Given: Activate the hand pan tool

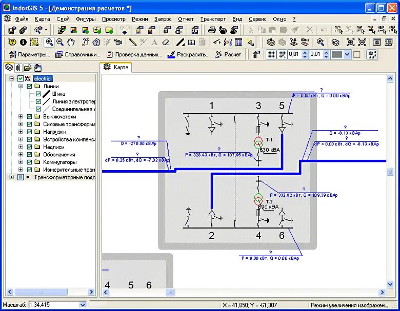Looking at the screenshot, I should 71,42.
